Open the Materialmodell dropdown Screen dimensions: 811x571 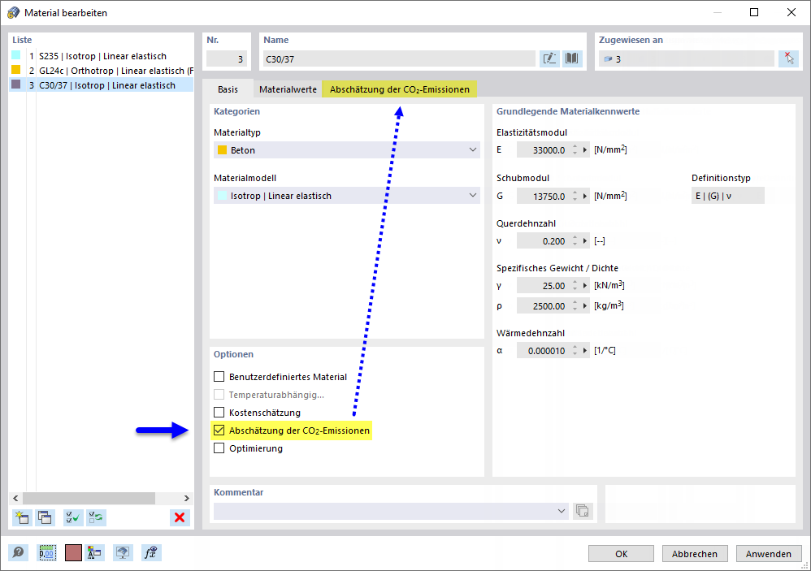(x=346, y=195)
